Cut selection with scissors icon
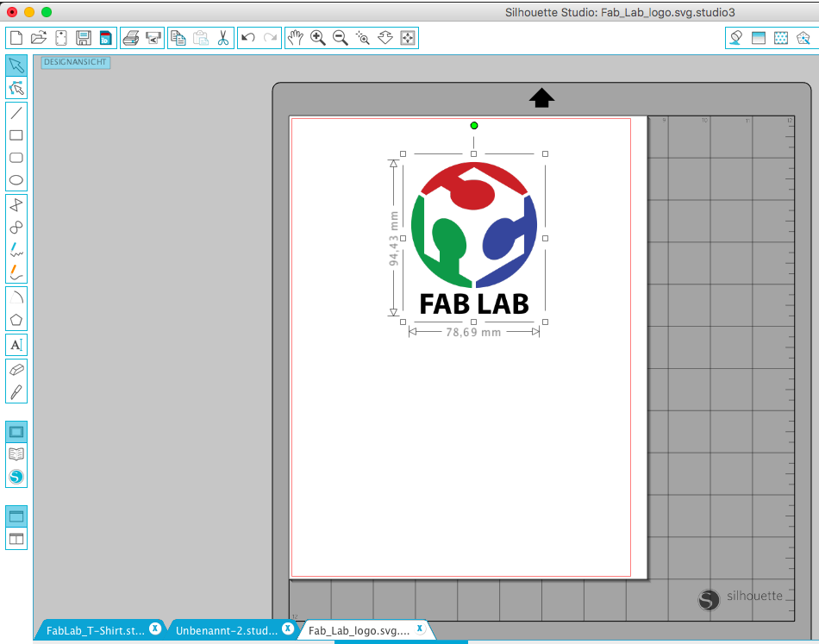 223,38
